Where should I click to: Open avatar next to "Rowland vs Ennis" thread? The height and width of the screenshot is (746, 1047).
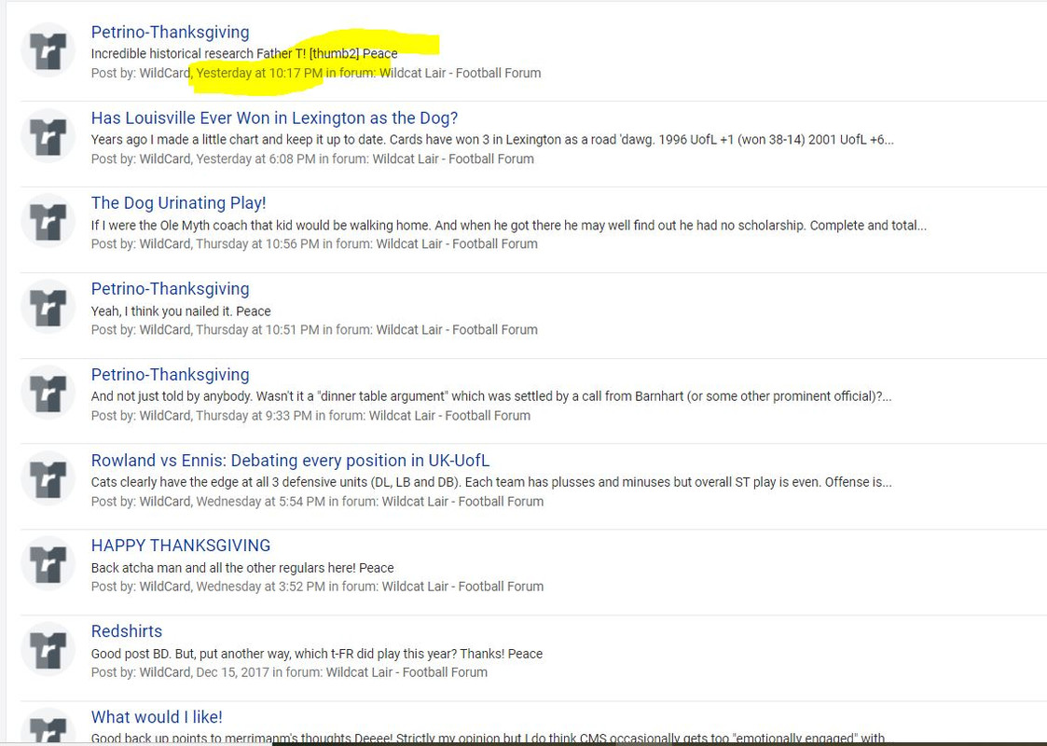[48, 477]
